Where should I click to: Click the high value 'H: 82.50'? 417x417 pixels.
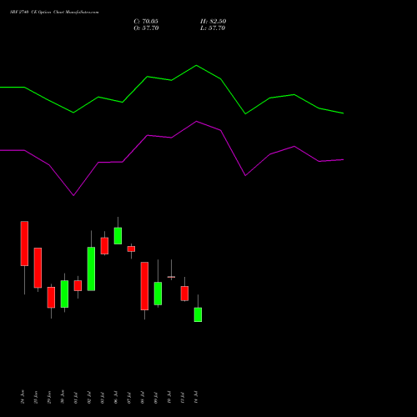[214, 22]
